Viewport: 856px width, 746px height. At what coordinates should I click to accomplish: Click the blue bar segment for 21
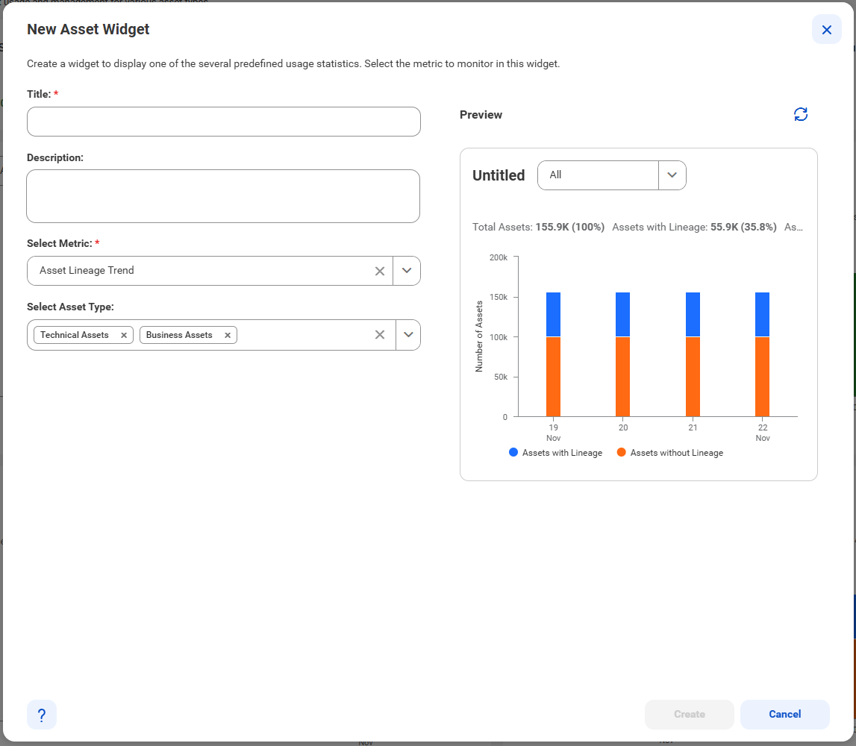coord(693,314)
